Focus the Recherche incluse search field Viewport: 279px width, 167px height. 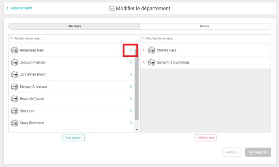(x=206, y=38)
